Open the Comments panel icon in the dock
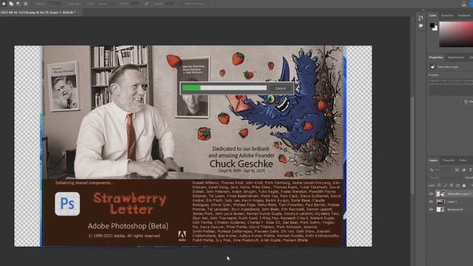The image size is (473, 266). [x=421, y=27]
